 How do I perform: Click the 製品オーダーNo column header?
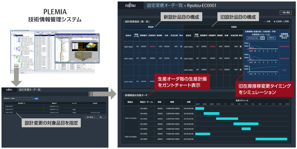(x=146, y=102)
